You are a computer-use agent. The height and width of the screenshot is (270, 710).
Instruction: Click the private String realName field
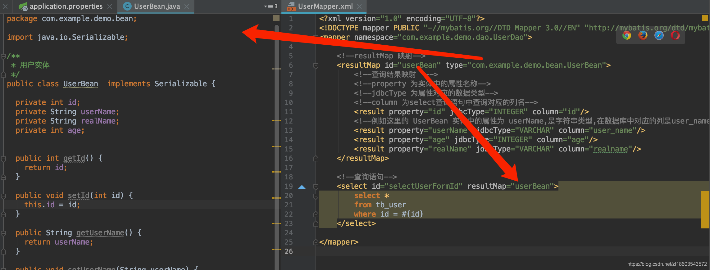(x=67, y=121)
